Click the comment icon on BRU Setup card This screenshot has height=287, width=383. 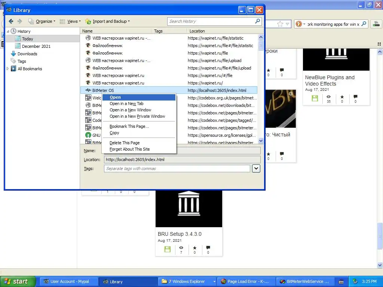click(208, 247)
